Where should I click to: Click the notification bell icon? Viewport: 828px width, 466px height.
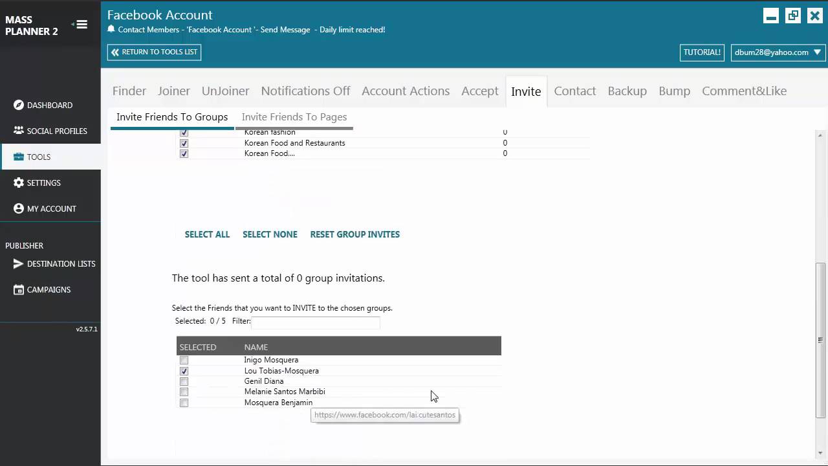pyautogui.click(x=111, y=29)
